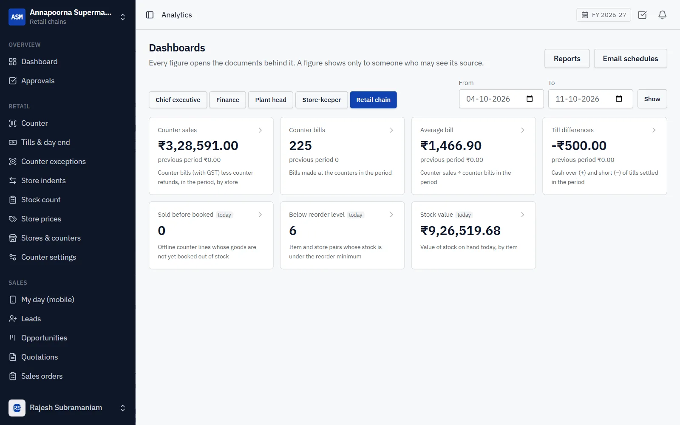The height and width of the screenshot is (425, 680).
Task: Click the Dashboard grid icon
Action: click(x=13, y=62)
